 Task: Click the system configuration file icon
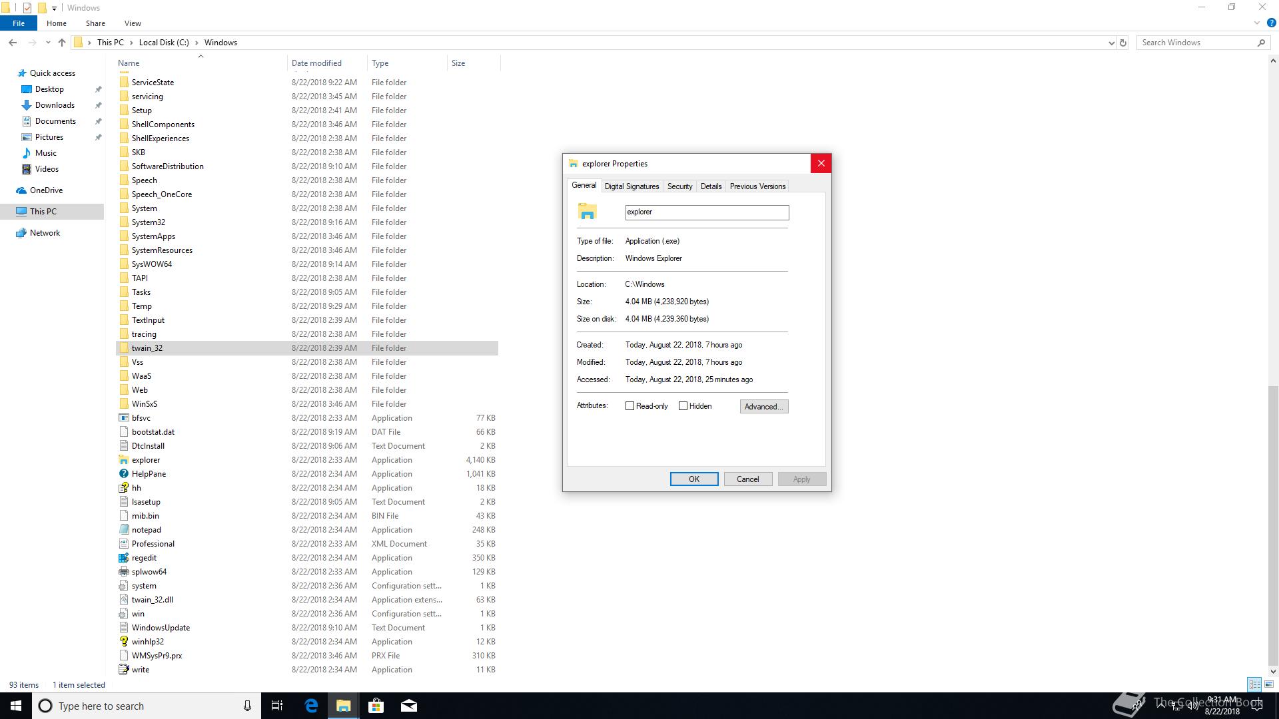point(123,586)
